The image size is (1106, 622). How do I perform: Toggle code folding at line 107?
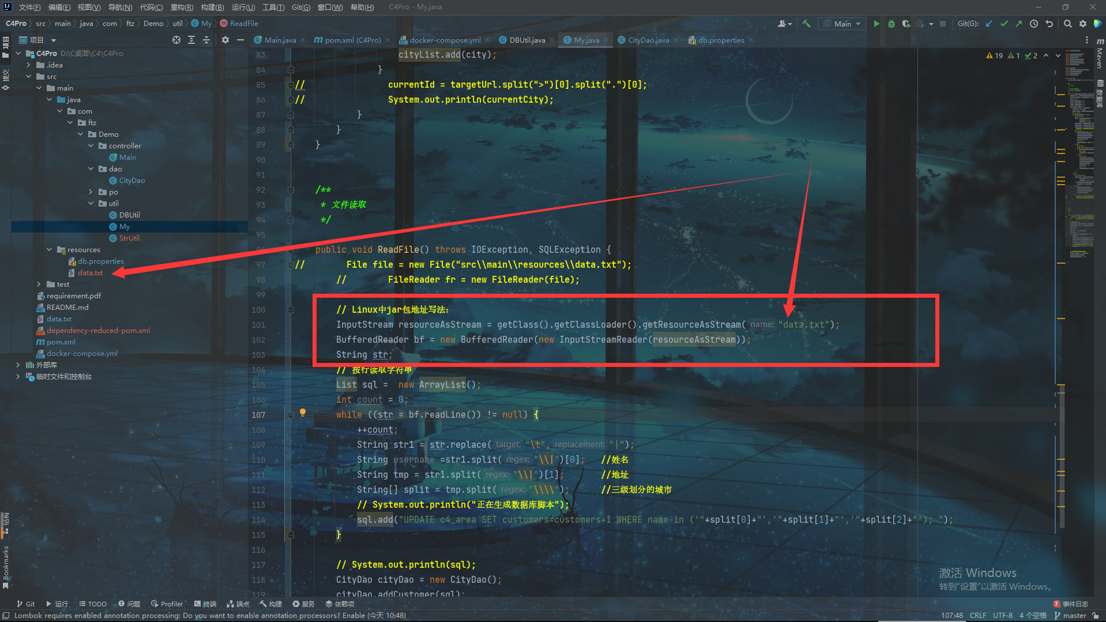pyautogui.click(x=291, y=414)
